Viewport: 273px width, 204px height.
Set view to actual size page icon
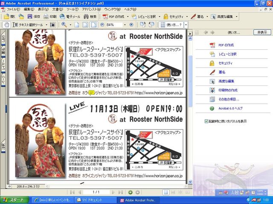pyautogui.click(x=77, y=25)
